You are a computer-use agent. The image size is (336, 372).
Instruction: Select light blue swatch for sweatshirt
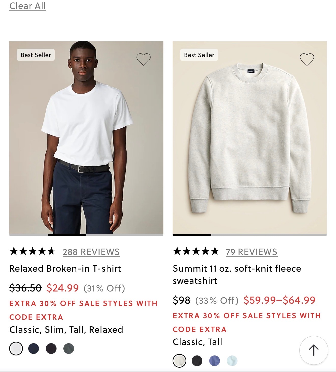(232, 361)
